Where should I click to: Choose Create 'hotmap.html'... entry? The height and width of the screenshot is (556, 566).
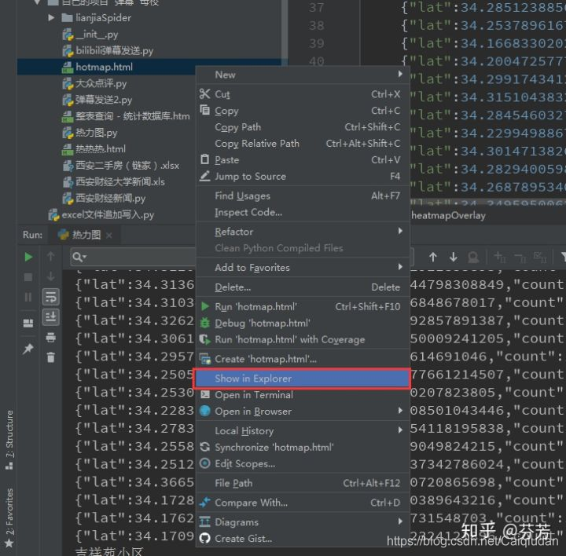[x=303, y=359]
